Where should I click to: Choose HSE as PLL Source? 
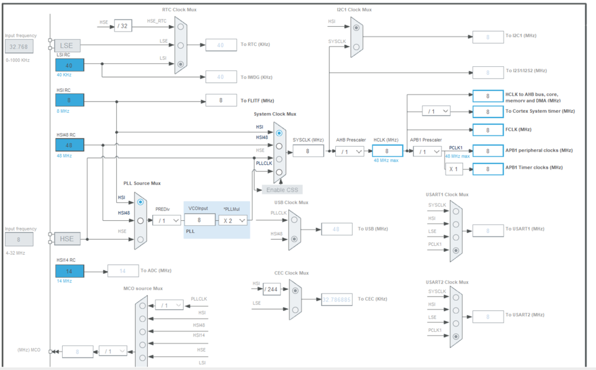(140, 239)
